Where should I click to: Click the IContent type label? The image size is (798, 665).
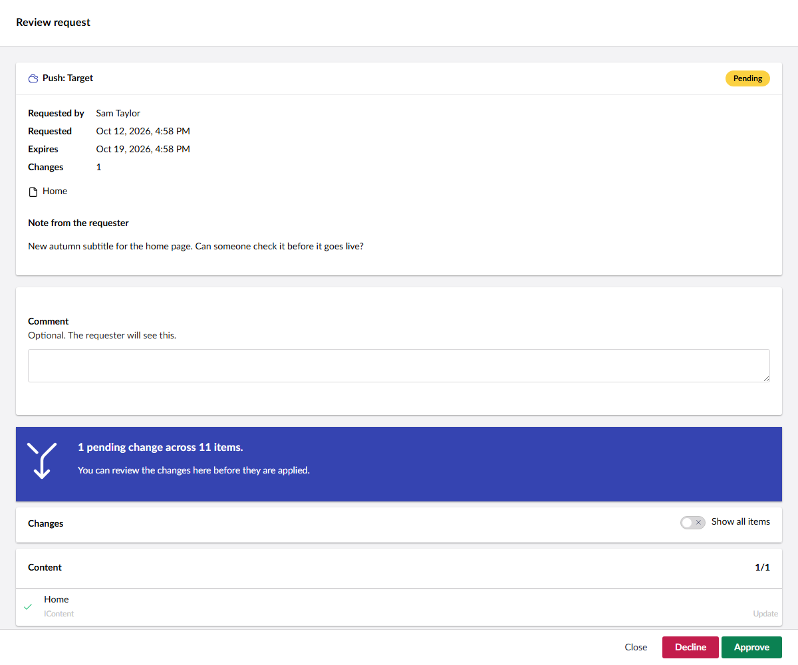(59, 614)
